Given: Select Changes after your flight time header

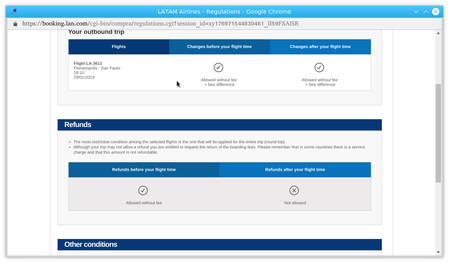Looking at the screenshot, I should (321, 47).
